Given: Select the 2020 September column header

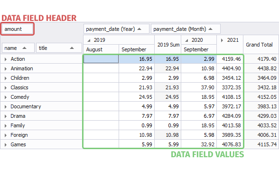Looking at the screenshot, I should (x=199, y=49).
